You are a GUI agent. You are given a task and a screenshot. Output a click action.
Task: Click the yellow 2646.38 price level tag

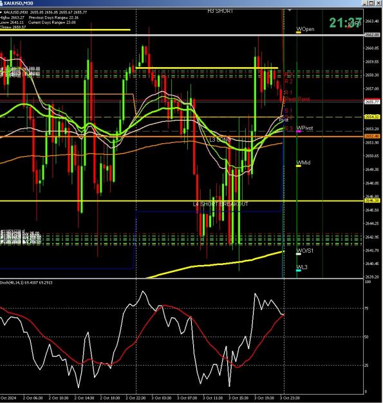pyautogui.click(x=372, y=201)
